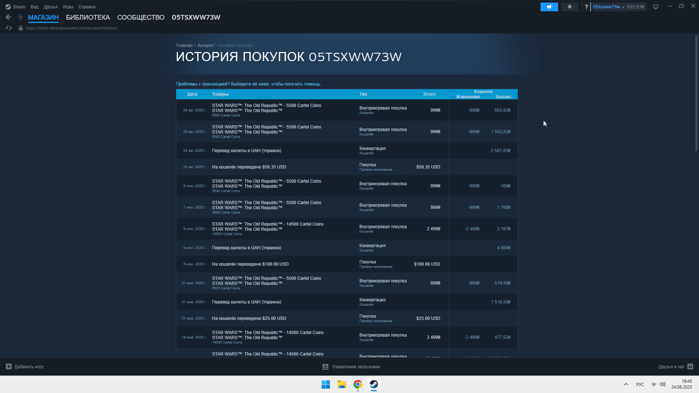Click the download icon by Управление загрузками
The width and height of the screenshot is (699, 393).
click(x=325, y=367)
